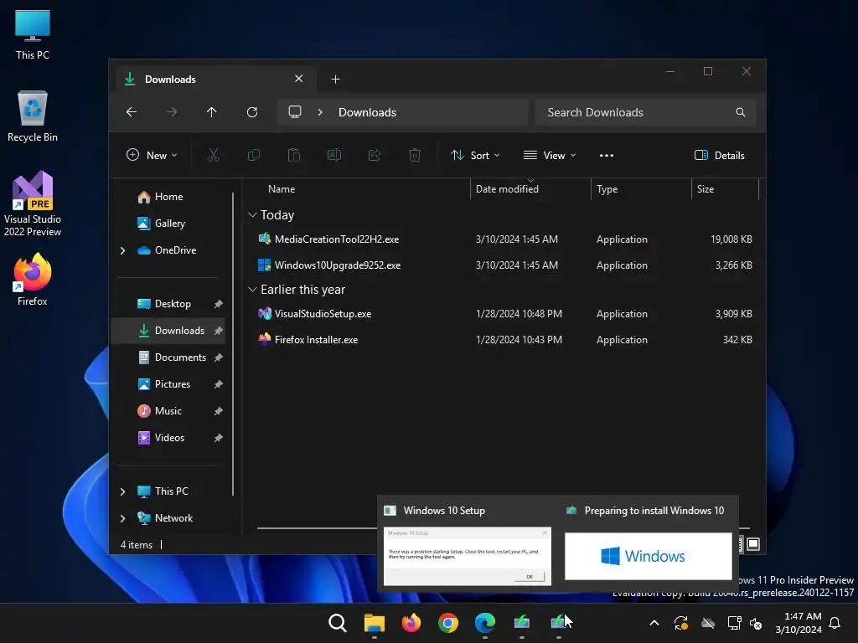Open the notifications bell
The height and width of the screenshot is (643, 858).
point(835,623)
